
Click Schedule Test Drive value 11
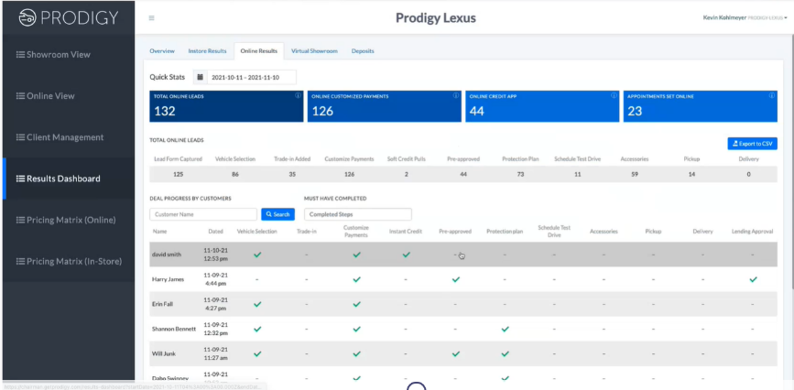pyautogui.click(x=578, y=174)
